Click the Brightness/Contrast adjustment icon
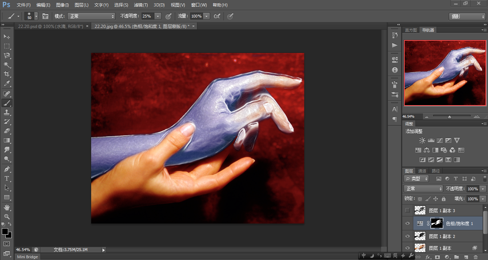 423,141
